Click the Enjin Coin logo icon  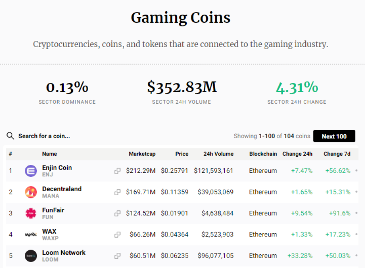point(31,171)
